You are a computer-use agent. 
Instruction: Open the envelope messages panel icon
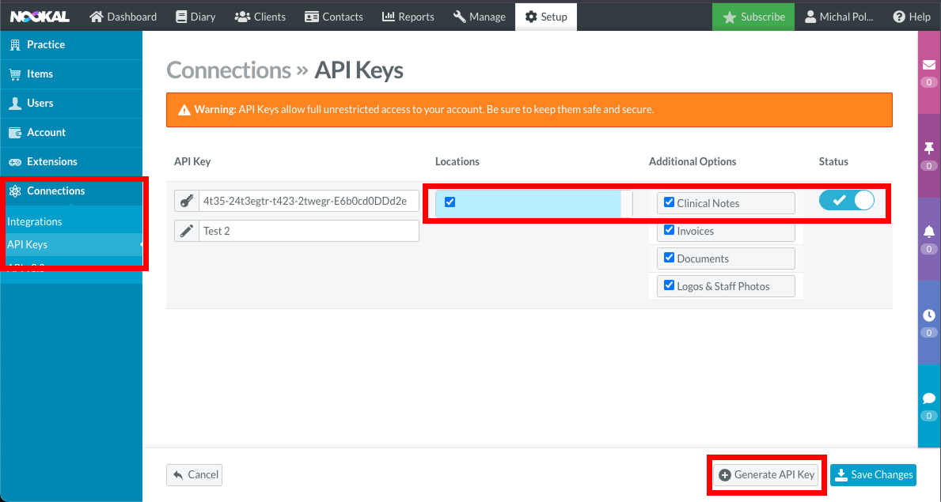click(x=929, y=65)
